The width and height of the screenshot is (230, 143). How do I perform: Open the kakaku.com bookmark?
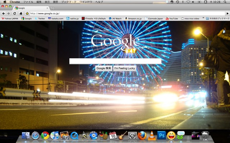click(x=56, y=19)
